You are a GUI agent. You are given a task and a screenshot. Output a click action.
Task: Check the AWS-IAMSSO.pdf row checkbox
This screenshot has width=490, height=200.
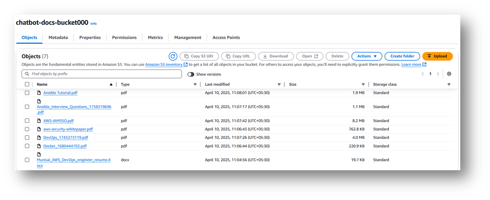tap(27, 120)
